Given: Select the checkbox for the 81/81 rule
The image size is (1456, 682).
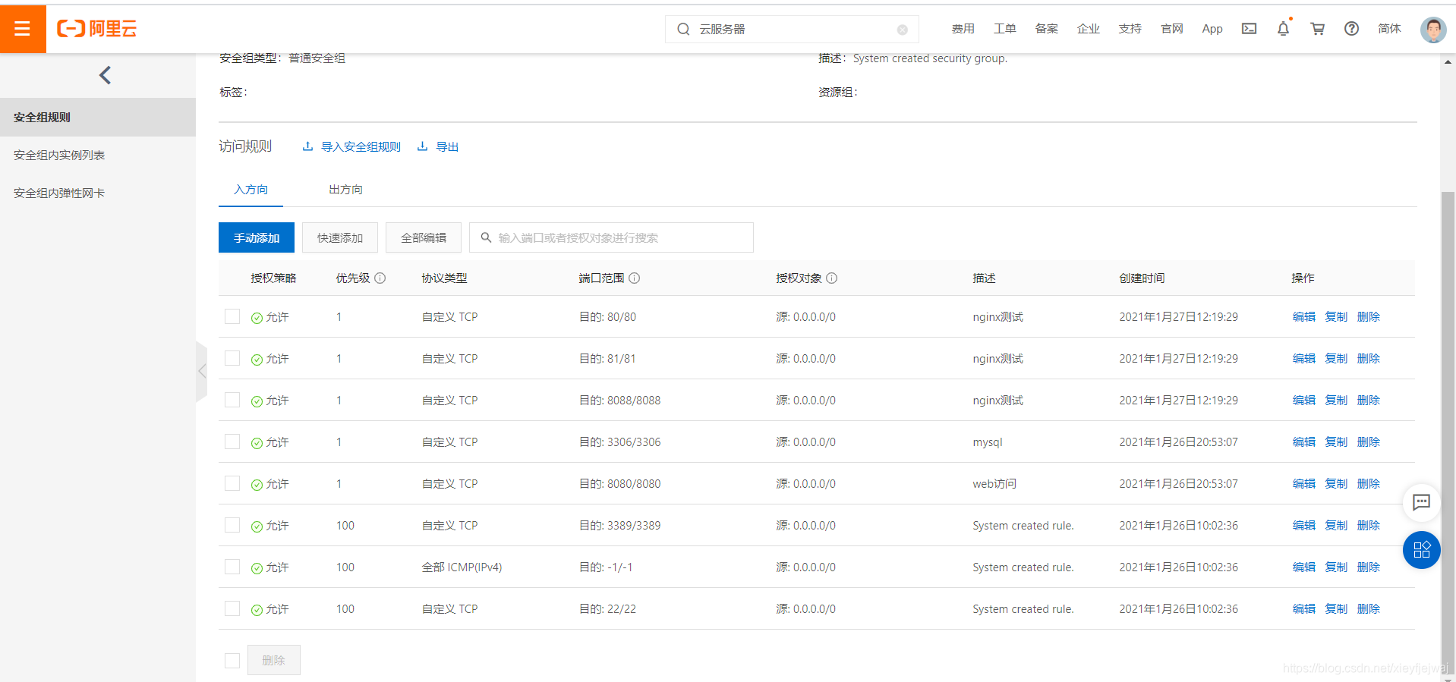Looking at the screenshot, I should pos(232,358).
